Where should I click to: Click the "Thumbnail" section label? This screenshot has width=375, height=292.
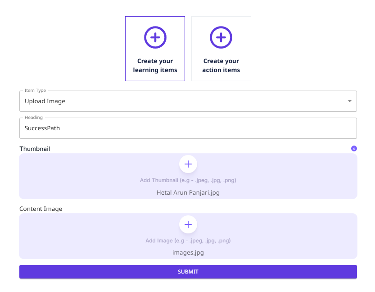pos(35,149)
